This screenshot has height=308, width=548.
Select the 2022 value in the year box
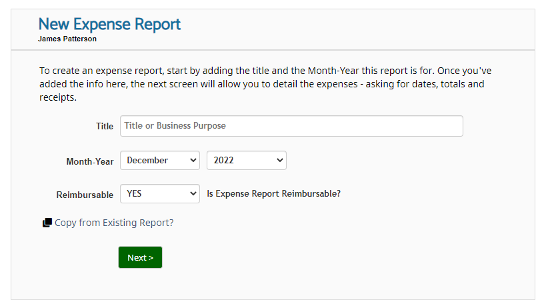coord(224,161)
